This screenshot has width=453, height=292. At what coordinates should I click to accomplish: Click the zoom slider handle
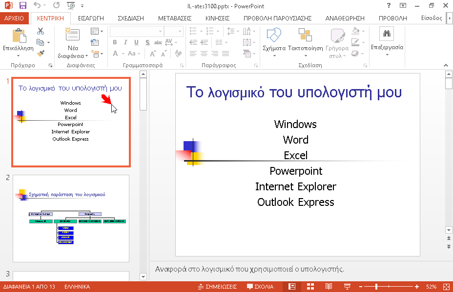coord(376,287)
